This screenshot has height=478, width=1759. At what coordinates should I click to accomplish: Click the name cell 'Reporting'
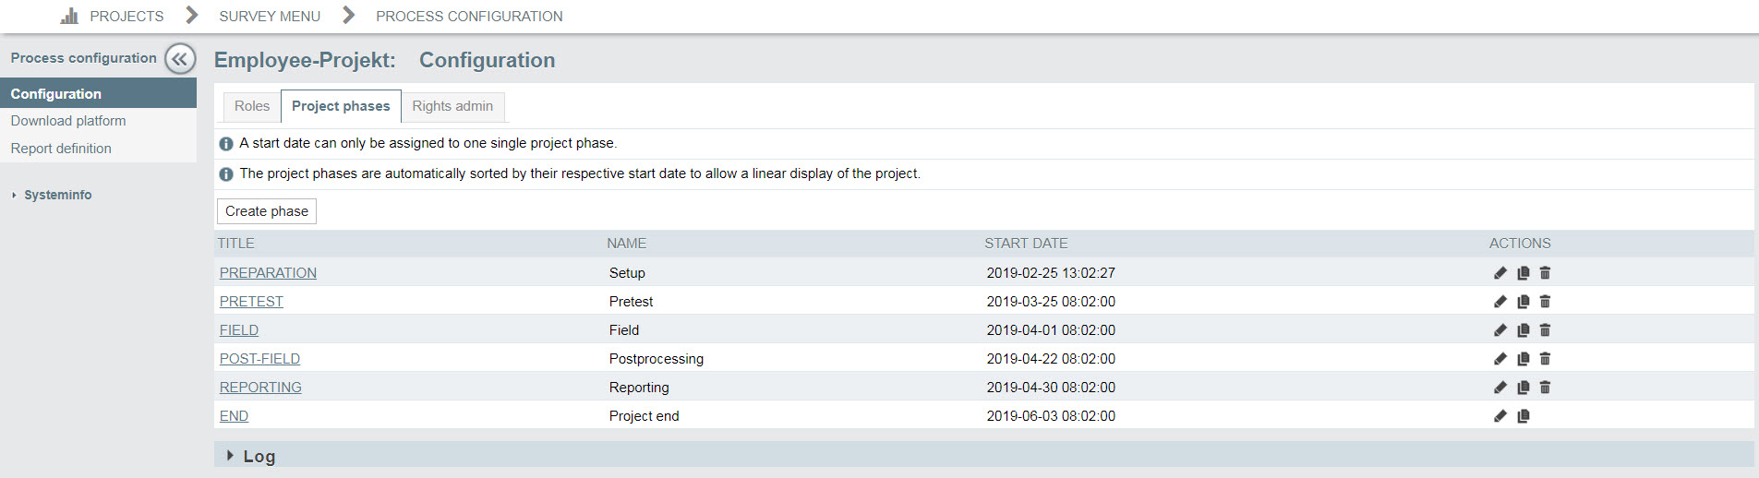pos(639,388)
